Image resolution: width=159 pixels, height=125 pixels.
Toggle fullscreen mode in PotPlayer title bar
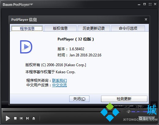click(150, 4)
